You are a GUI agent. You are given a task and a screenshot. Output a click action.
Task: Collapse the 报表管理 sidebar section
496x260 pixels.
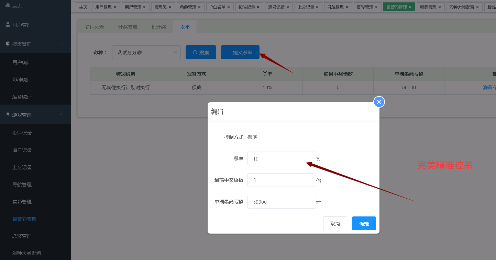pos(62,44)
